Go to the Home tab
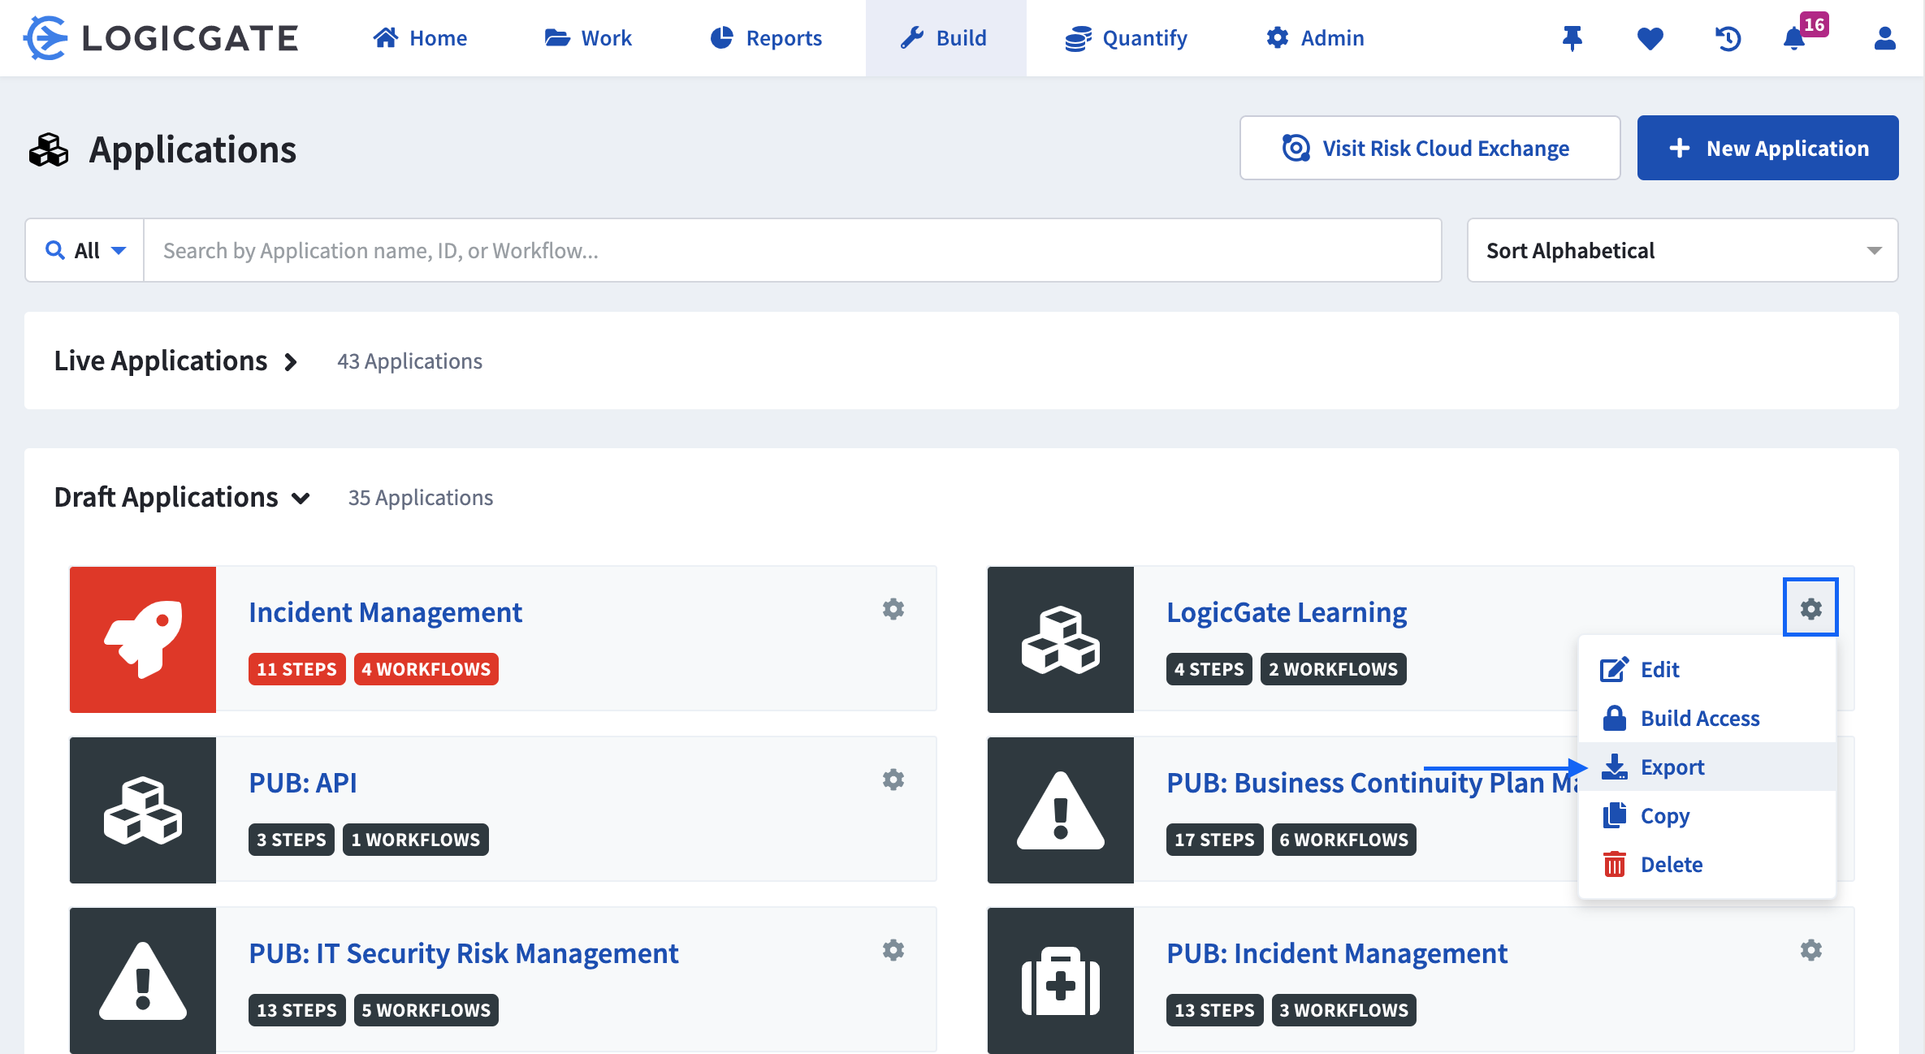1925x1054 pixels. (420, 38)
